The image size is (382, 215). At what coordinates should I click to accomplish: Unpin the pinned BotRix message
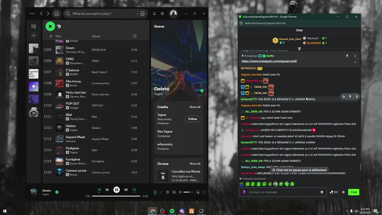[347, 56]
